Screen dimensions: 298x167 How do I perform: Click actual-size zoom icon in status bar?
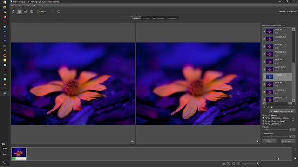[x=234, y=164]
